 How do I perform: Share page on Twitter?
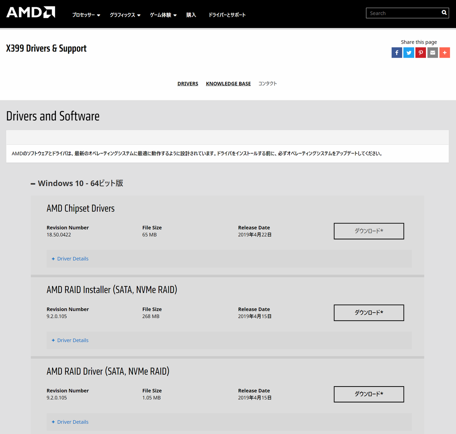pos(409,52)
